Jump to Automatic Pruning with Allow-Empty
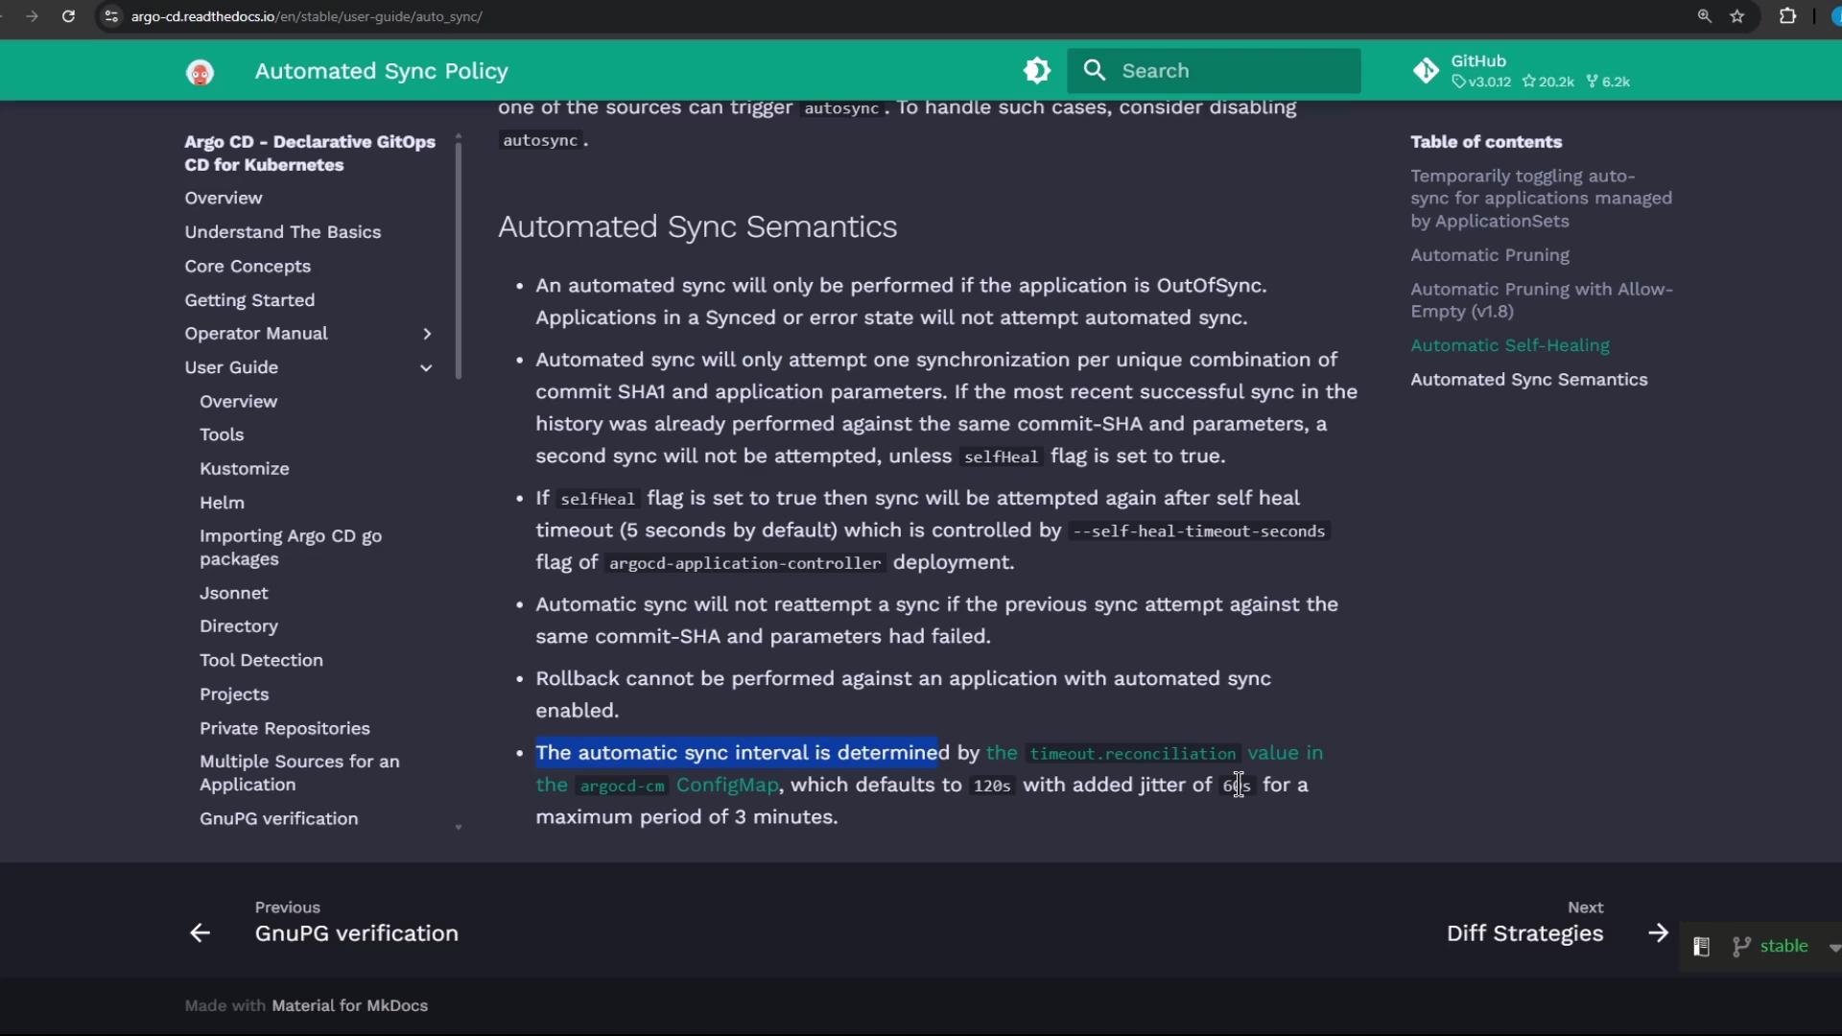 tap(1542, 301)
